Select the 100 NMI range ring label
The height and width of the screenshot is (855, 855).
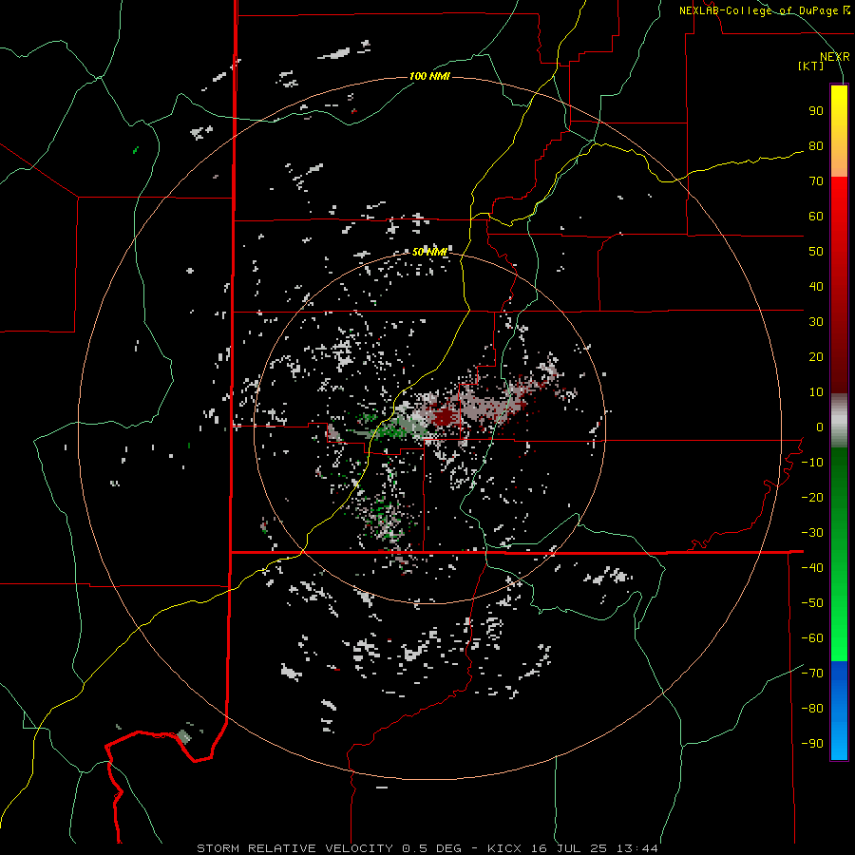pos(429,76)
